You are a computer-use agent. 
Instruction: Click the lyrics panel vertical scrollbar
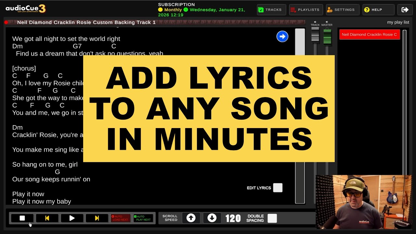pos(300,116)
